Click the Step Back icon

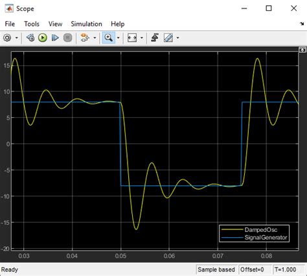30,38
